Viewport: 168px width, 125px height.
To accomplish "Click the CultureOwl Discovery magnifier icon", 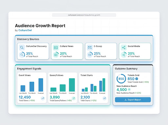I will coord(22,47).
